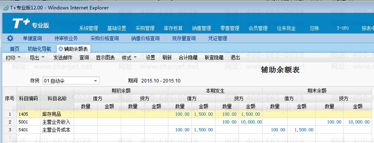Open the 凭证管理 shortcut link

[x=217, y=38]
